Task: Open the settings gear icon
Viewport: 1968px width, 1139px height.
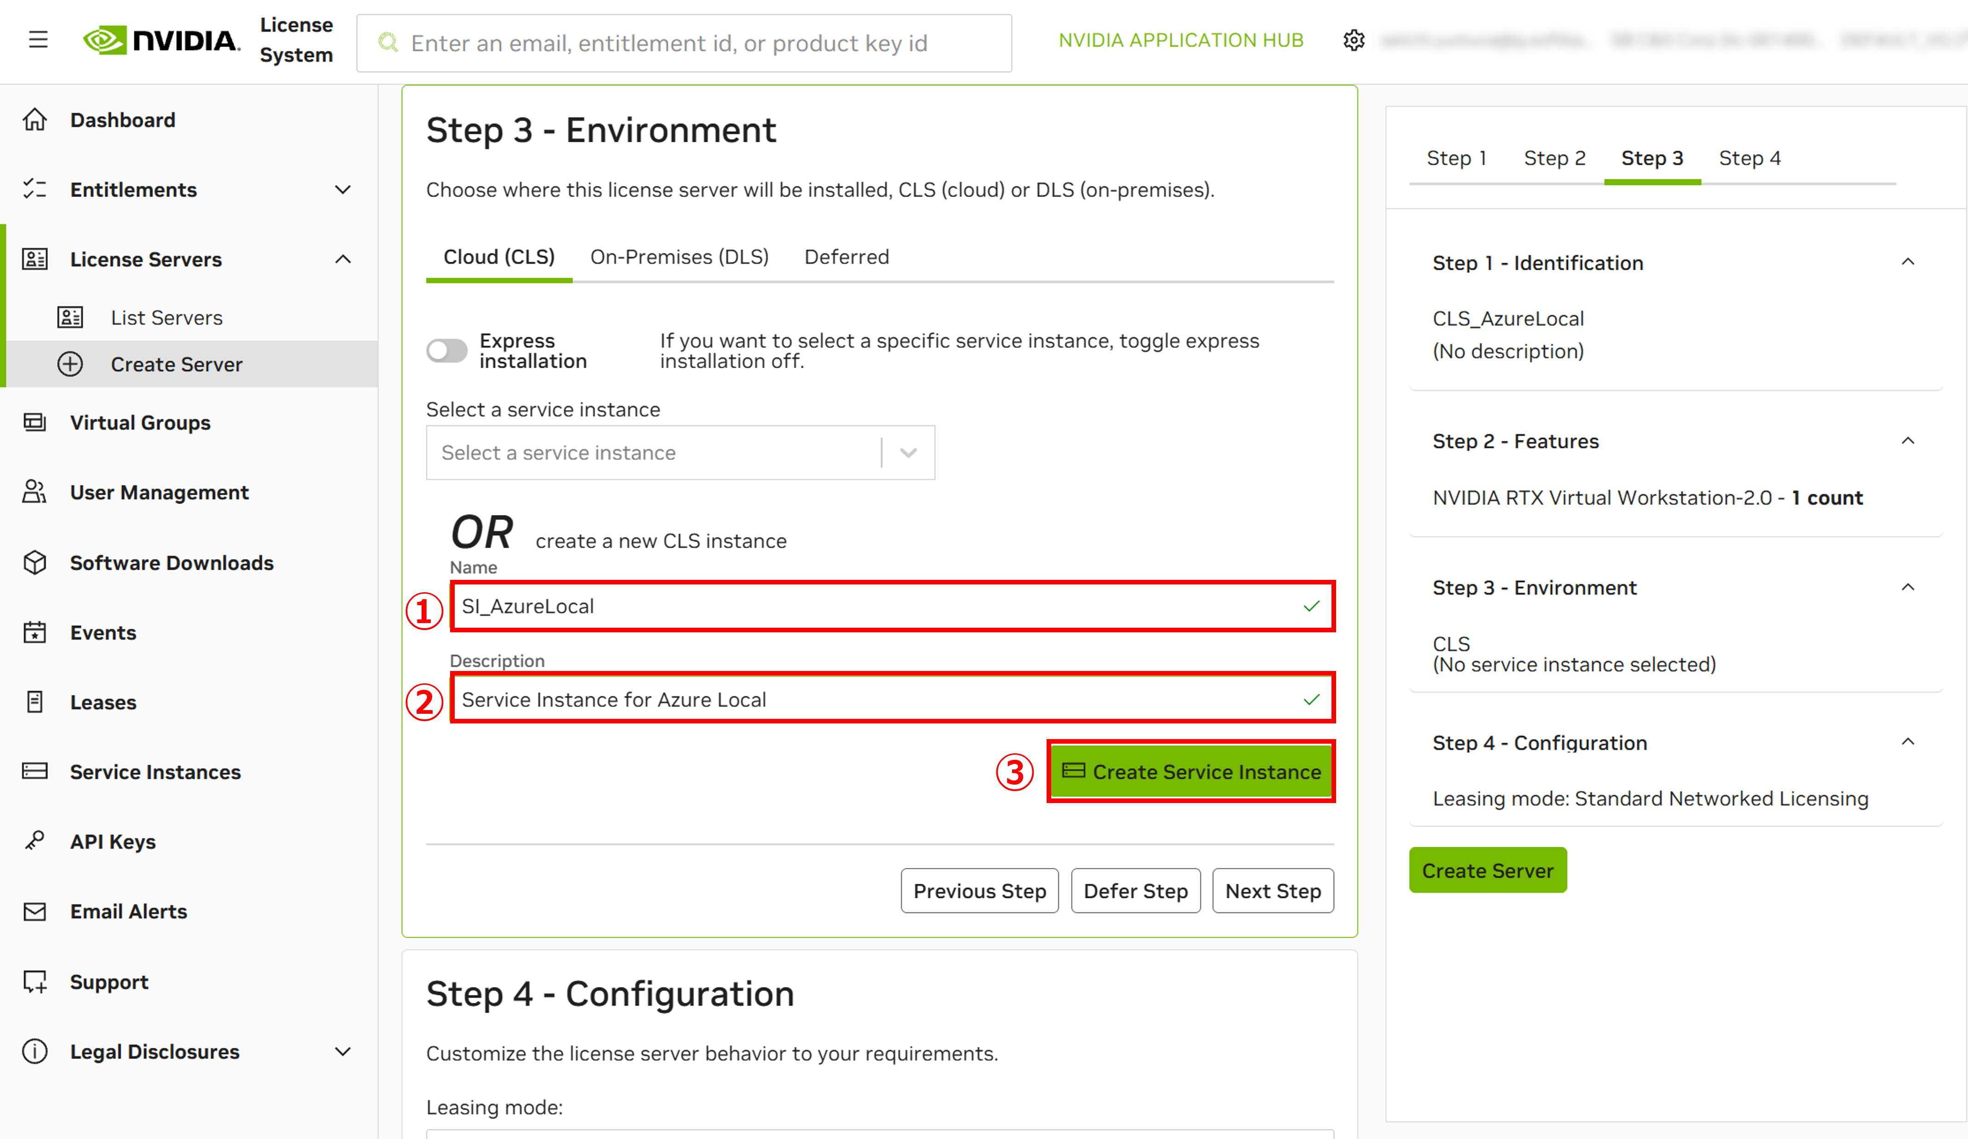Action: (x=1354, y=40)
